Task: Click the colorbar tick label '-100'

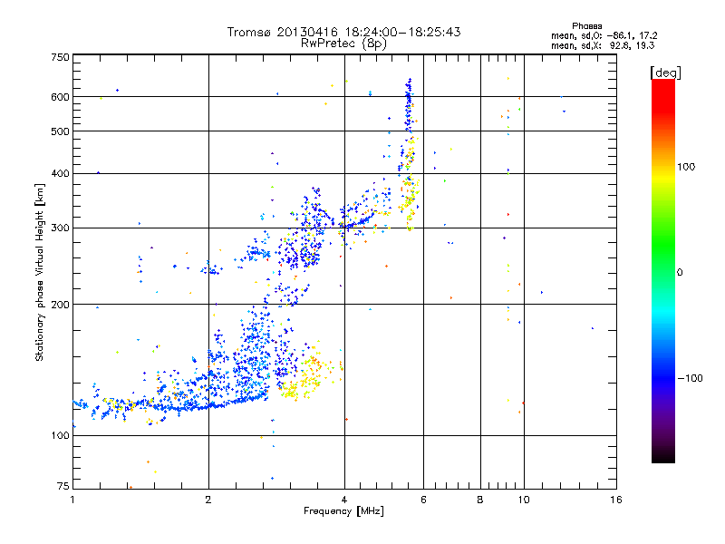Action: [690, 378]
